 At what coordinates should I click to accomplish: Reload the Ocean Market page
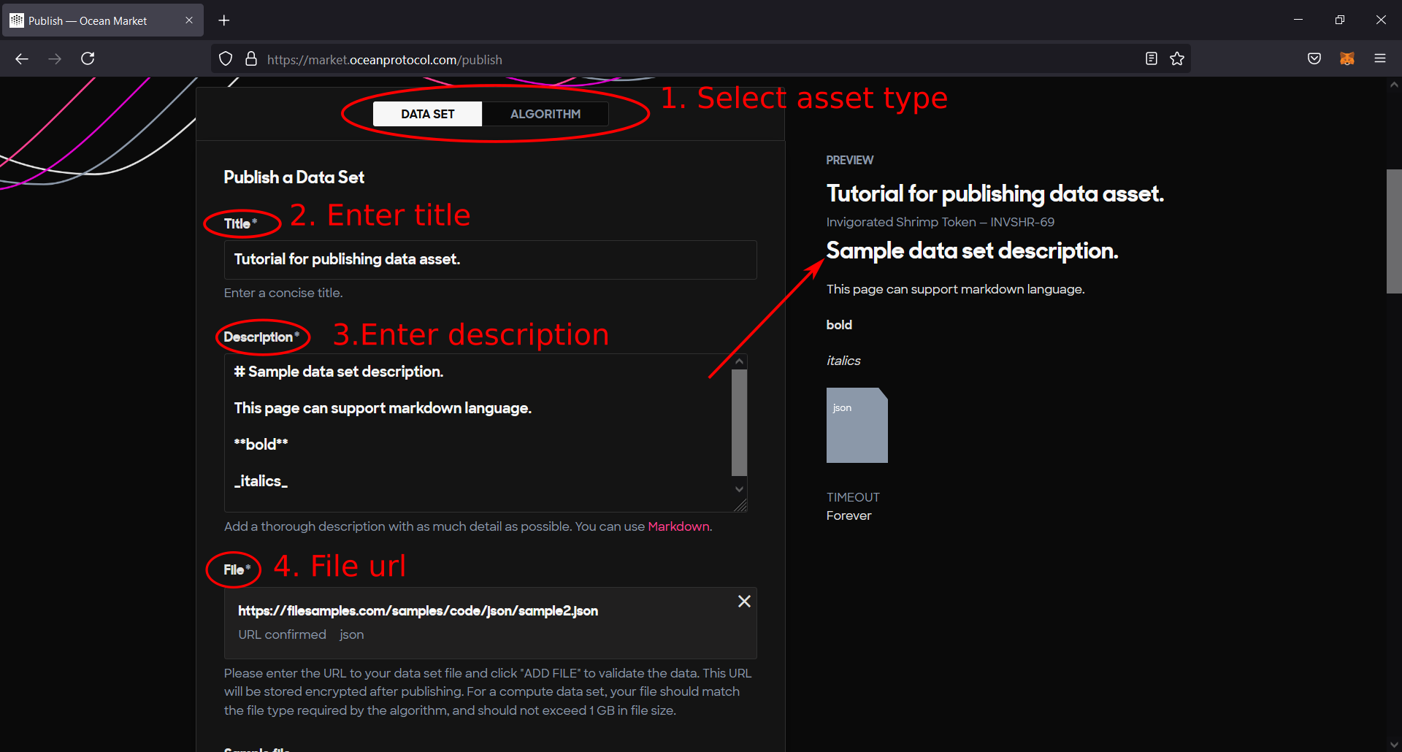88,58
